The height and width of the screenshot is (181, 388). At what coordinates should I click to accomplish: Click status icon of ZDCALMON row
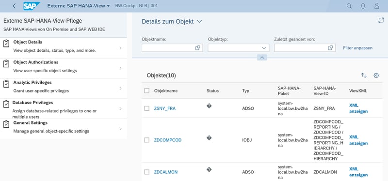point(209,170)
